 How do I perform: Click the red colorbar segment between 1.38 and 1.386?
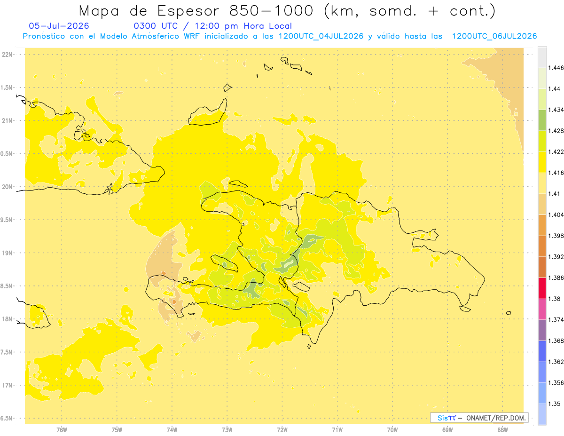(542, 288)
